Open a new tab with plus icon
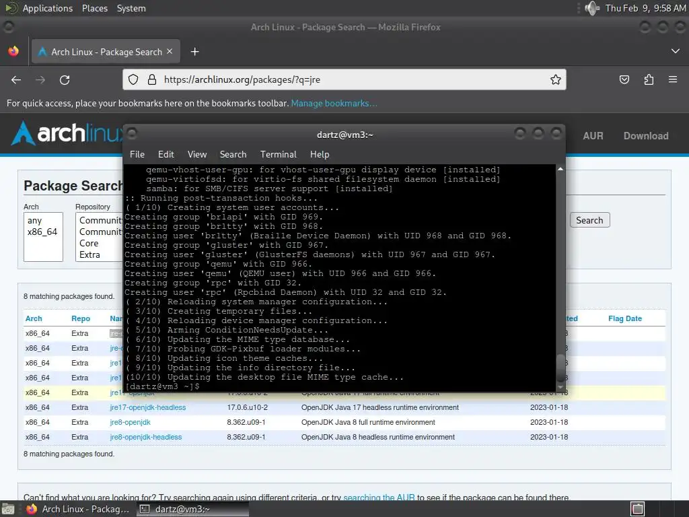689x517 pixels. click(194, 52)
